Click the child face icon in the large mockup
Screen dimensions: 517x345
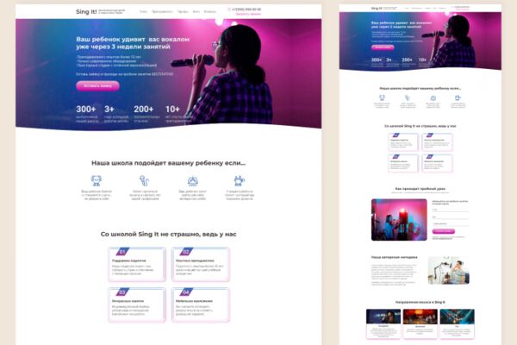[97, 180]
